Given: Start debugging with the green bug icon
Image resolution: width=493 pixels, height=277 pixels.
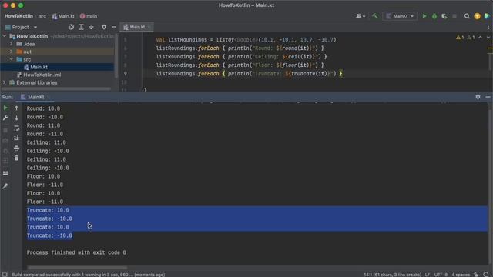Looking at the screenshot, I should (434, 16).
